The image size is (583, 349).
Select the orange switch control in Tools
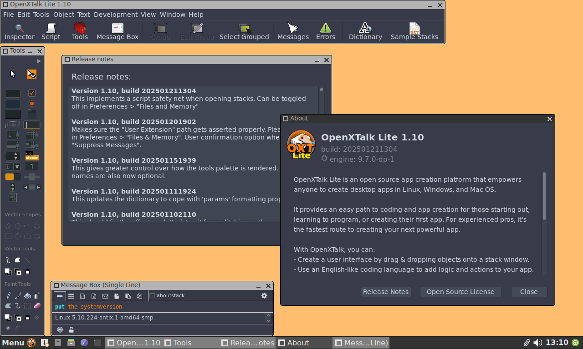[x=13, y=177]
